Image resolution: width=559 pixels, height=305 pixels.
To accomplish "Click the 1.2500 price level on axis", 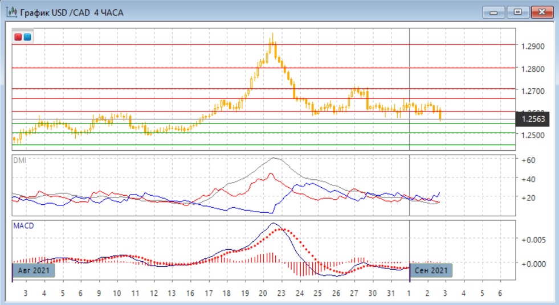I will tap(532, 135).
